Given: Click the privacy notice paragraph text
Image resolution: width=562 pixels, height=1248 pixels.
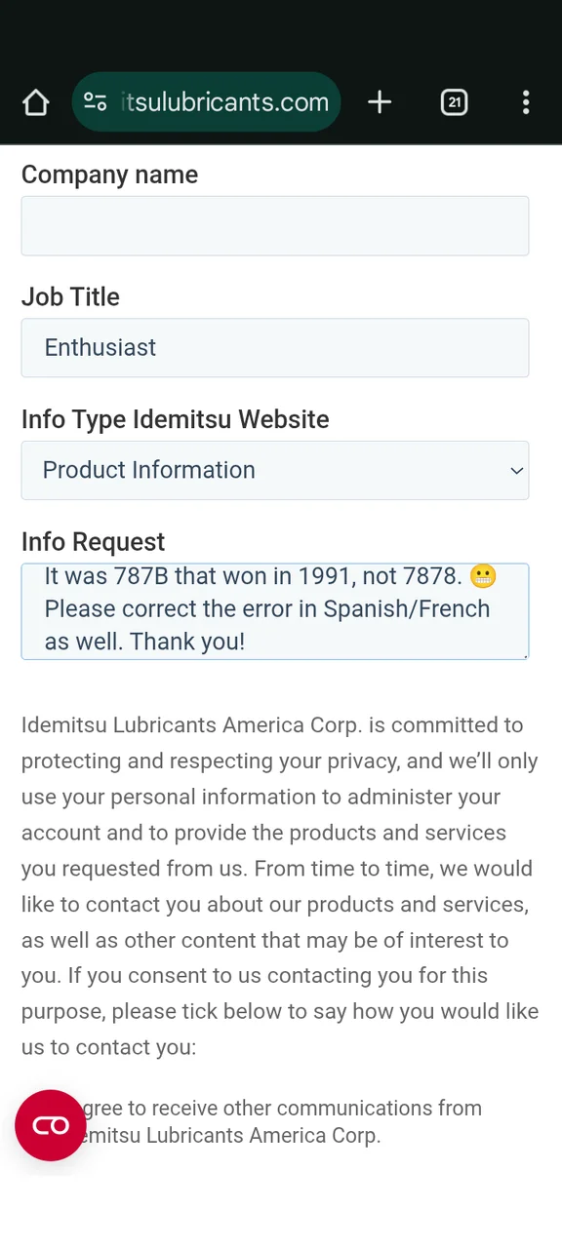Looking at the screenshot, I should point(280,886).
